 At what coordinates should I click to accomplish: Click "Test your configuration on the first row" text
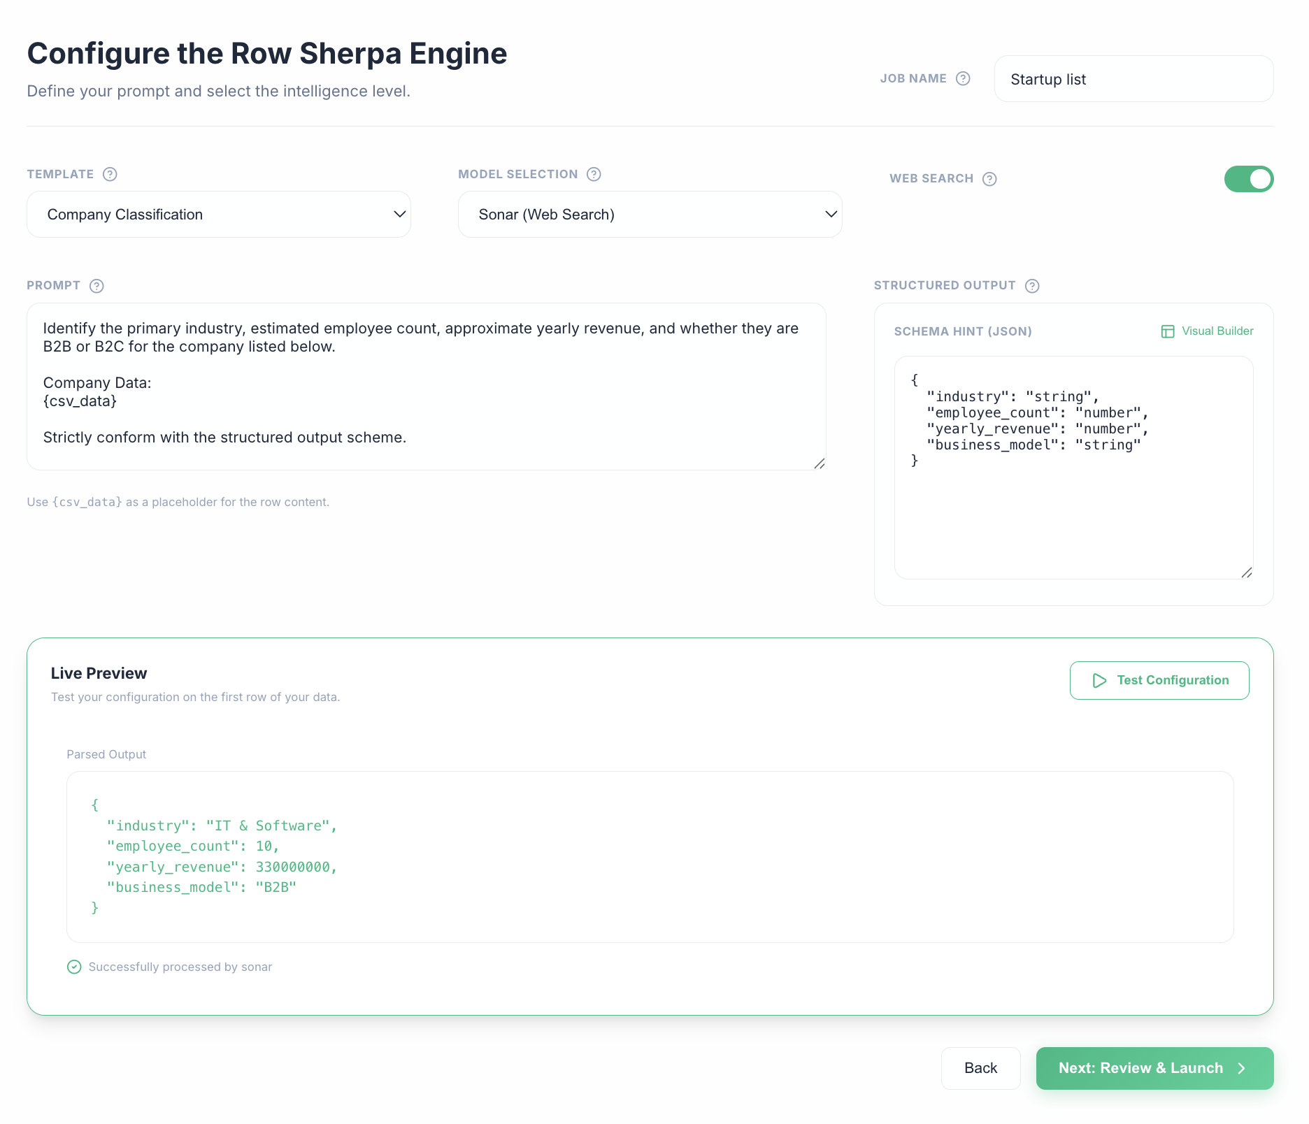click(196, 697)
